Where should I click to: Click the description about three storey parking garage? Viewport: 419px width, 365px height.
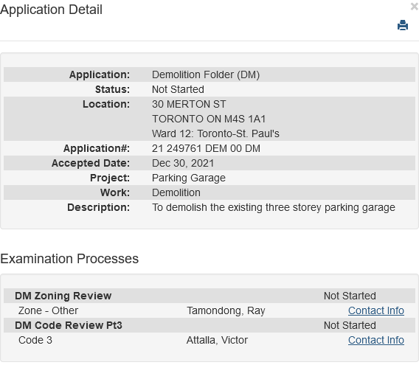pyautogui.click(x=274, y=208)
